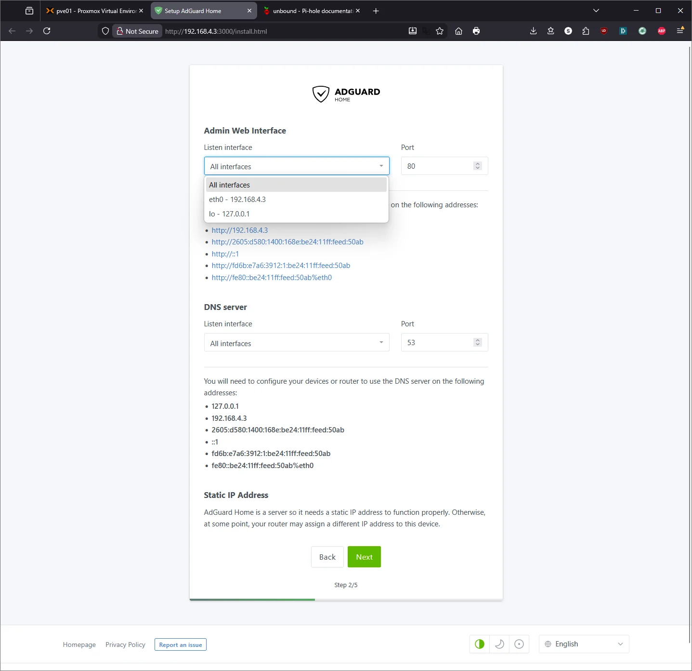
Task: Open the English language dropdown
Action: coord(584,644)
